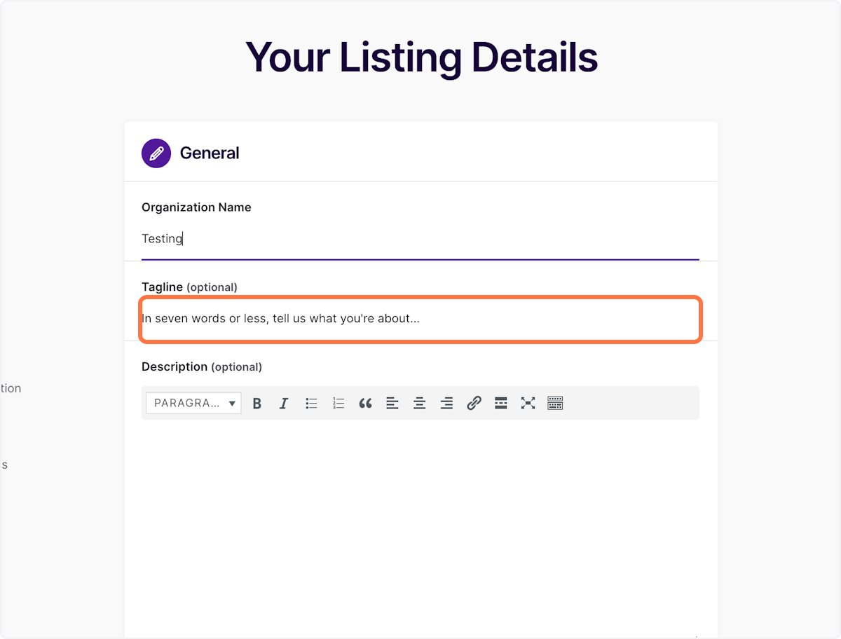Viewport: 841px width, 639px height.
Task: Click into the Tagline input field
Action: [x=420, y=319]
